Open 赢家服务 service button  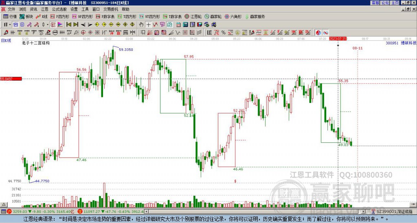click(255, 16)
